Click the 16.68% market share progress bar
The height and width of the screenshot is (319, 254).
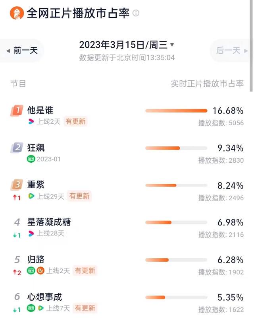[176, 111]
